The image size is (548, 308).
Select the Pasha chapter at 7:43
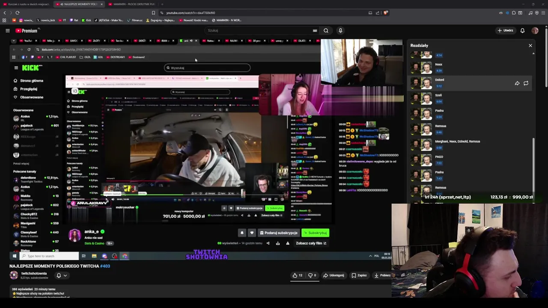[470, 175]
